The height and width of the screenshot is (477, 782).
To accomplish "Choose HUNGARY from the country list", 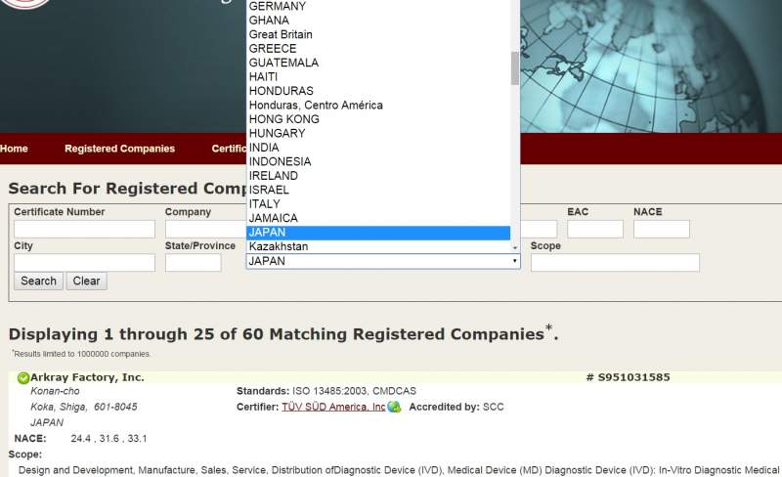I will 378,133.
